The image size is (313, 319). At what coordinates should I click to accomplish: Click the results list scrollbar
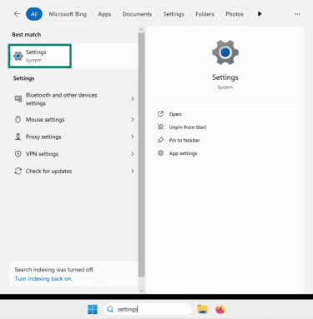141,154
